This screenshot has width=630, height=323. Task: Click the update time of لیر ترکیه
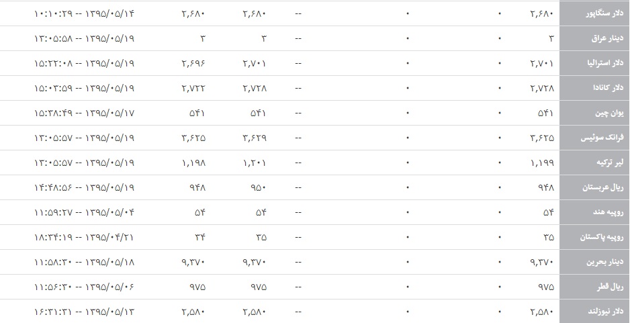84,163
